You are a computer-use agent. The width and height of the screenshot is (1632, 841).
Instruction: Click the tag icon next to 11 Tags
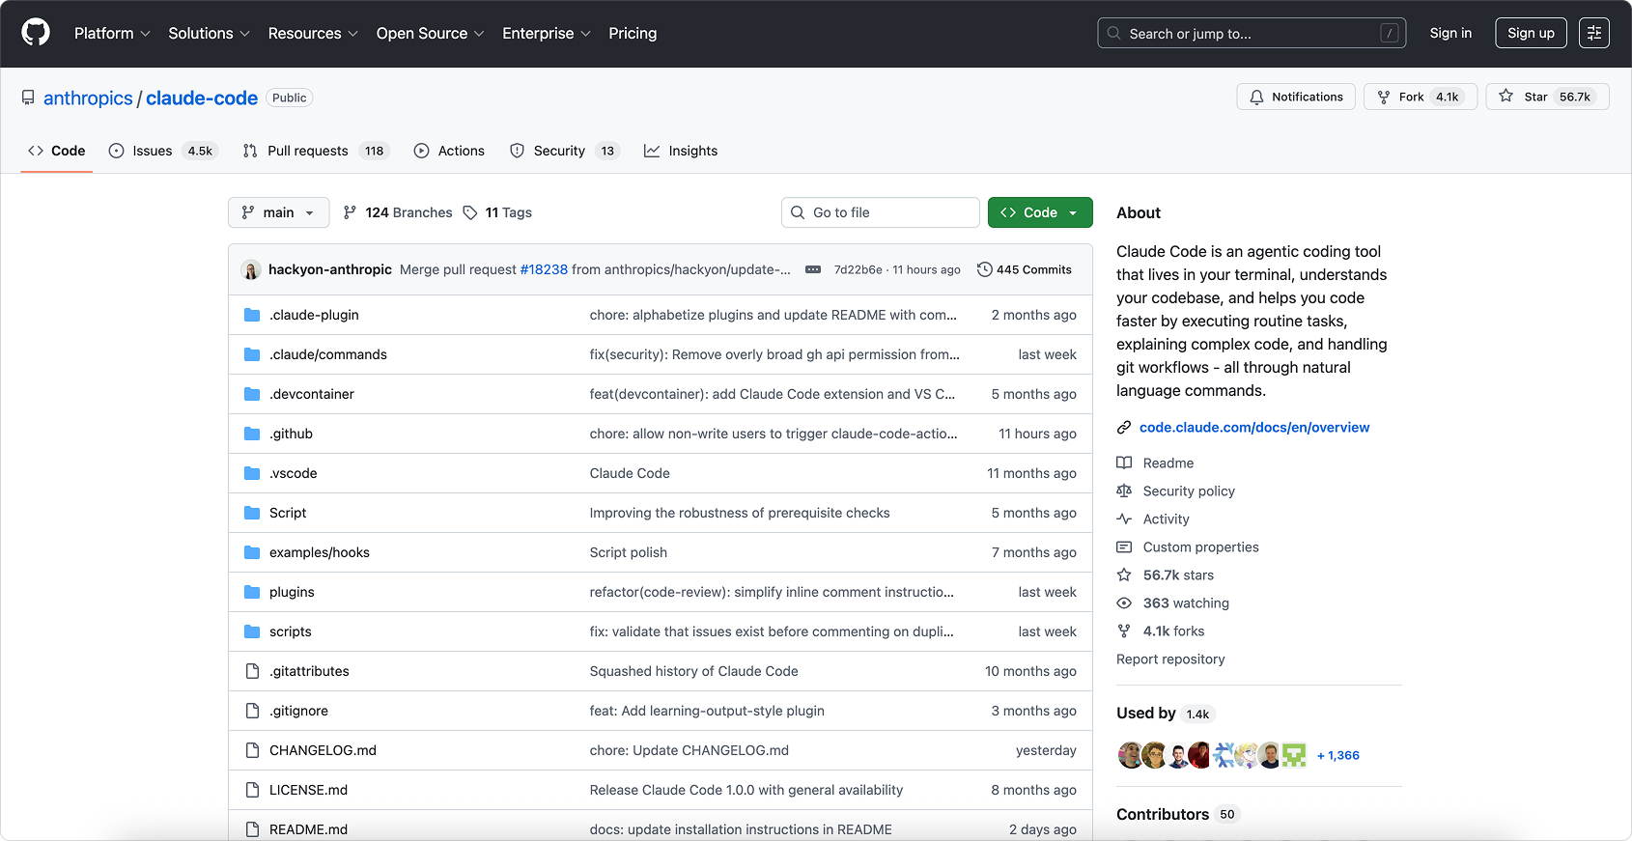[x=470, y=212]
